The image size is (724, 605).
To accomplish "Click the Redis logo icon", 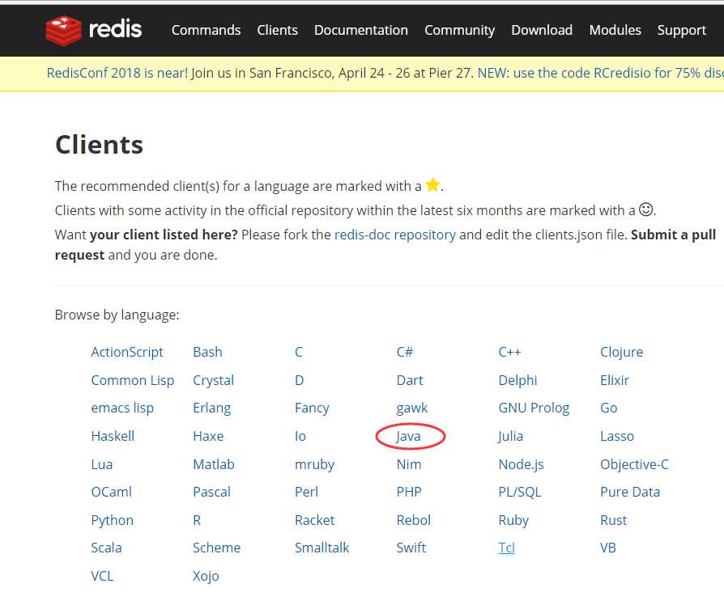I will click(x=64, y=31).
